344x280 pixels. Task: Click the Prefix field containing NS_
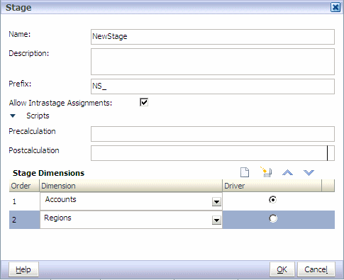213,86
